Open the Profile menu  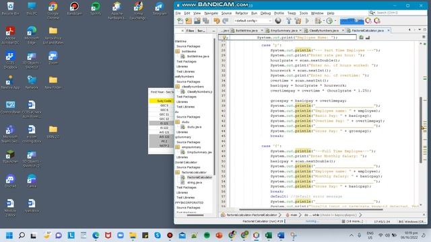click(279, 13)
